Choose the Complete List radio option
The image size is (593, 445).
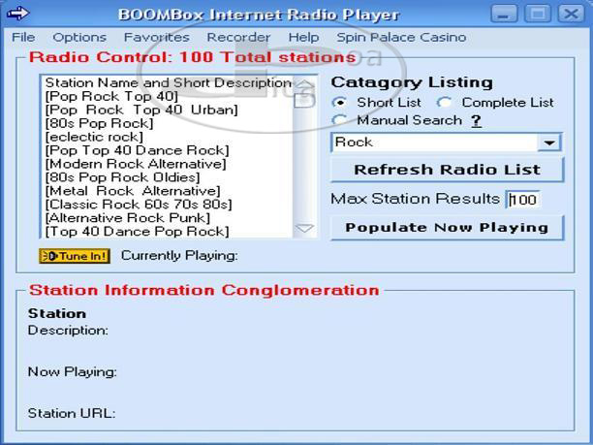click(444, 103)
